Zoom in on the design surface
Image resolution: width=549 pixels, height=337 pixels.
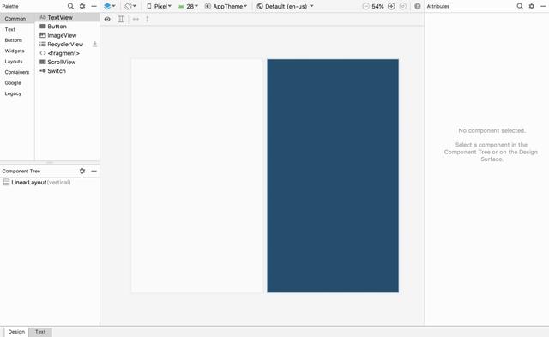click(391, 6)
